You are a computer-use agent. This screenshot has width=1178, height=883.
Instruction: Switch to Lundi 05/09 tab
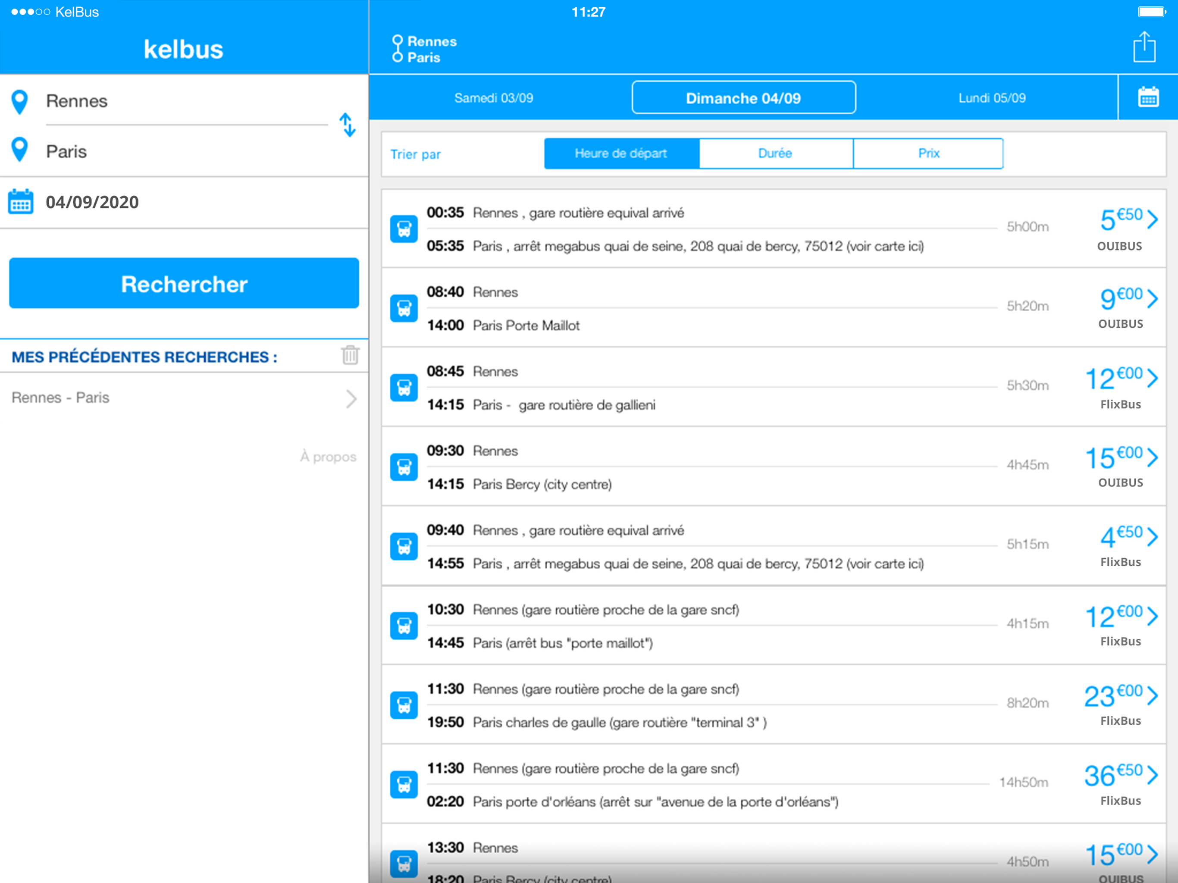point(992,98)
